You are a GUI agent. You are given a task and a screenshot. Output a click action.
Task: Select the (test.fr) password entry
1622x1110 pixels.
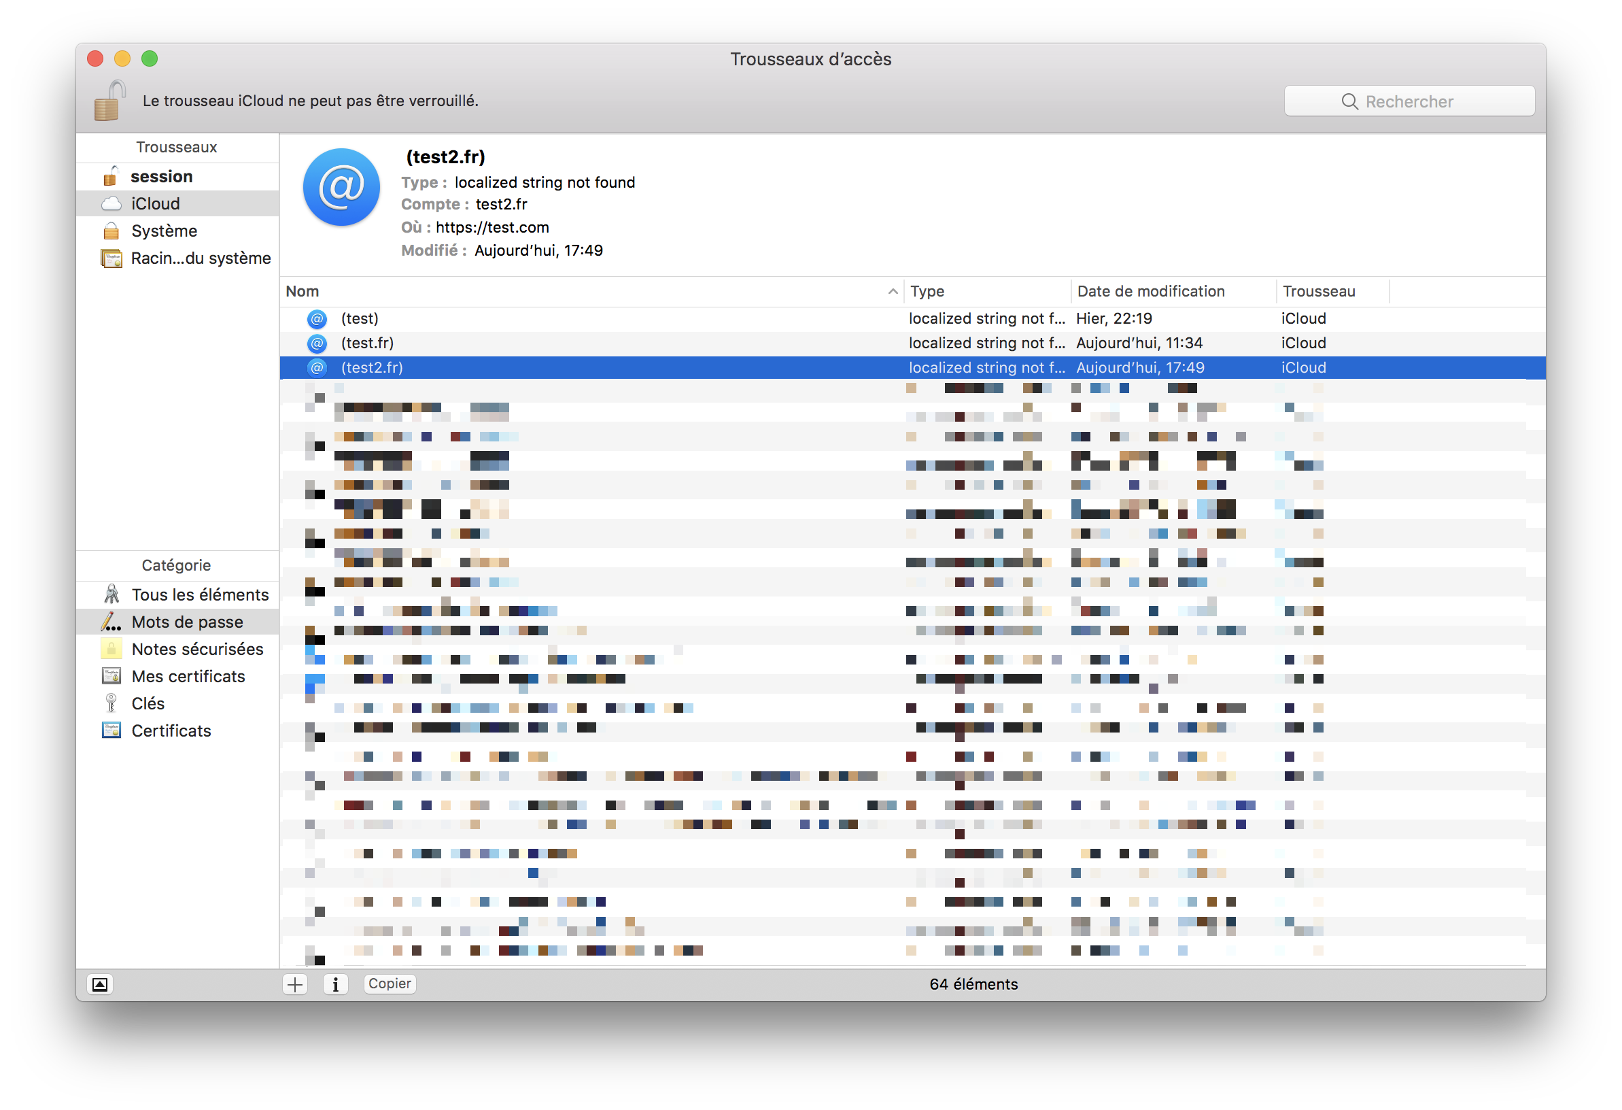coord(367,343)
